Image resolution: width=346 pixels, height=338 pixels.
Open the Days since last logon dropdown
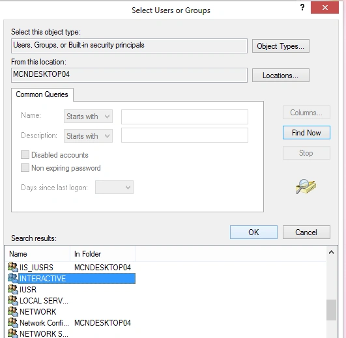click(x=114, y=188)
